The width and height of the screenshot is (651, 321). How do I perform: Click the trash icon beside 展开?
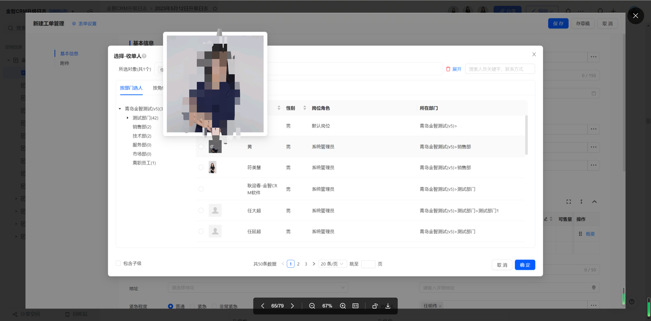(x=448, y=69)
